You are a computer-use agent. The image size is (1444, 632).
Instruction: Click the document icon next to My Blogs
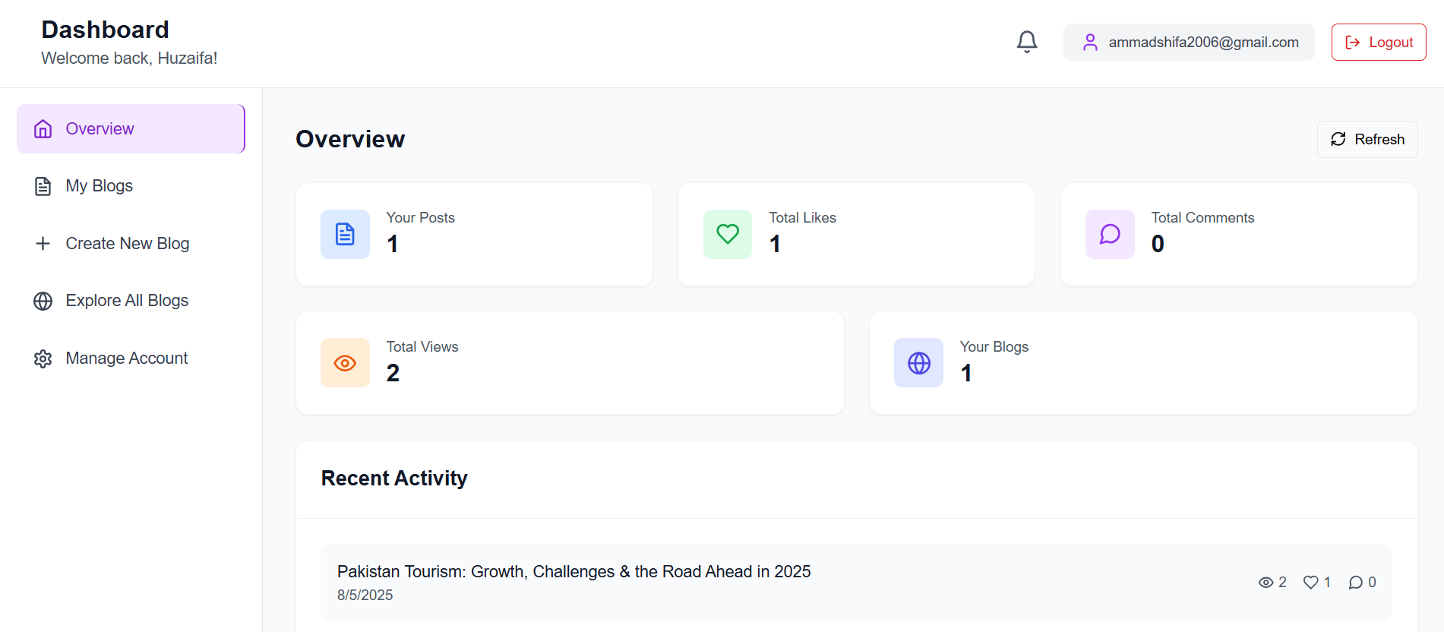[43, 185]
